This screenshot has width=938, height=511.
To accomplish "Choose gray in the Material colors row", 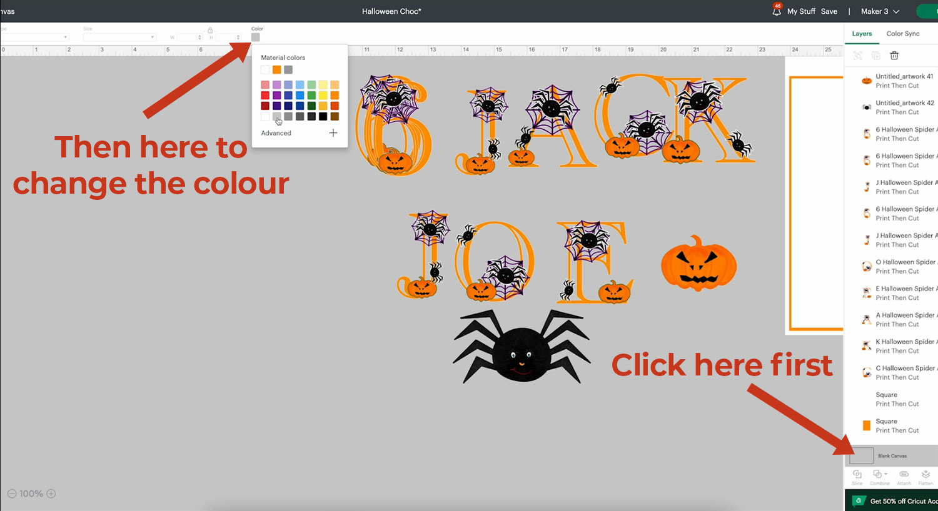I will tap(288, 70).
